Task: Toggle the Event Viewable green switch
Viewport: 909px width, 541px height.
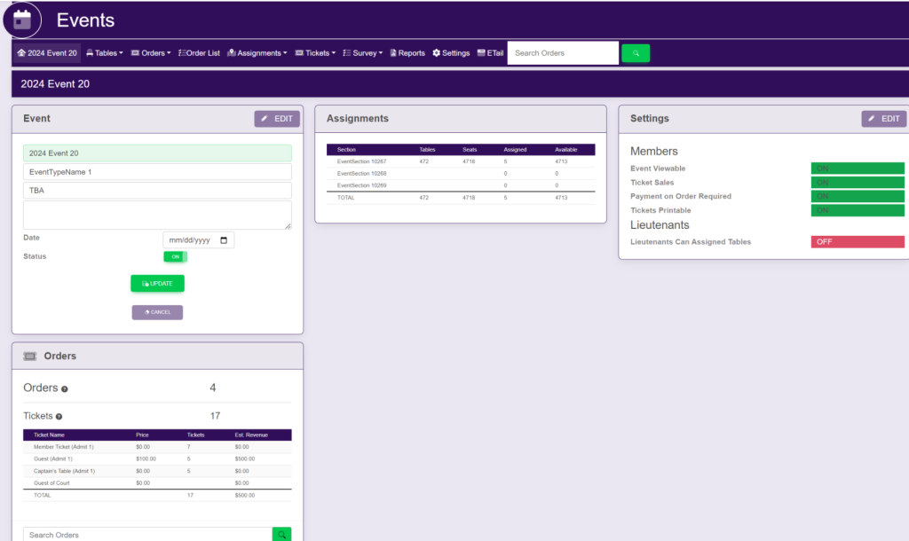Action: pos(857,169)
